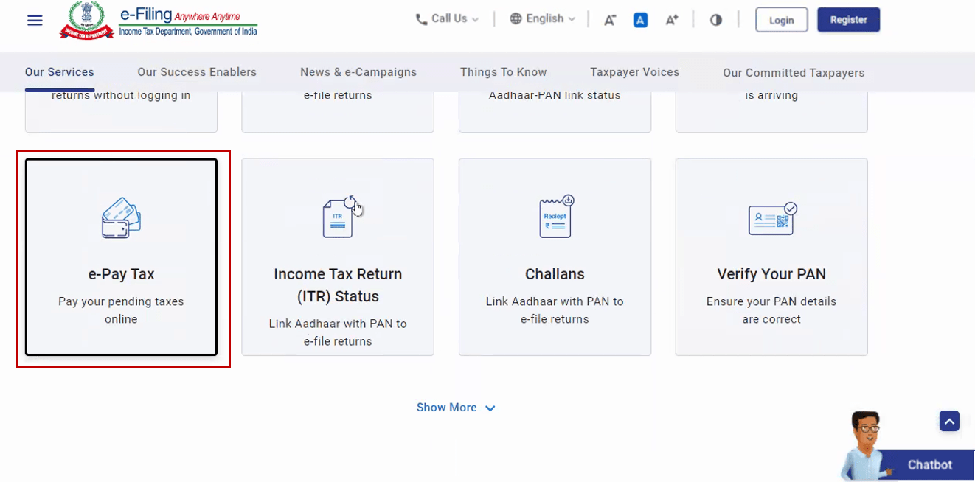Switch to the Our Success Enablers tab
The image size is (975, 482).
pyautogui.click(x=197, y=72)
